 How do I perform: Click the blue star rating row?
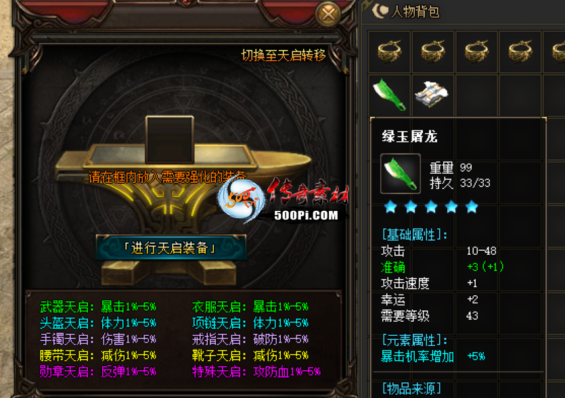(x=431, y=207)
